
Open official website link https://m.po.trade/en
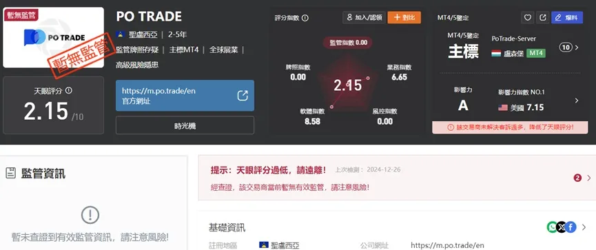(158, 91)
